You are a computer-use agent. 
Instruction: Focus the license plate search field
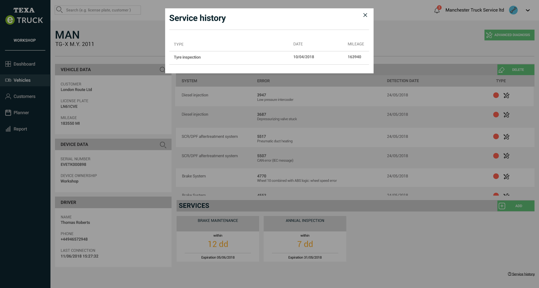98,10
